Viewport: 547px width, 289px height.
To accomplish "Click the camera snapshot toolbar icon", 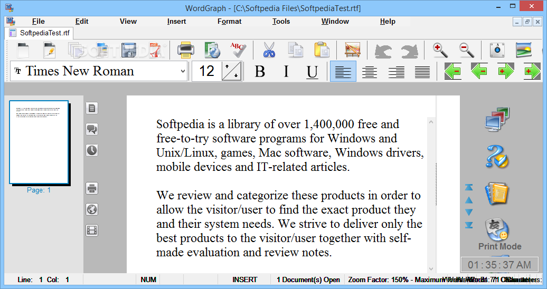I will pos(497,50).
